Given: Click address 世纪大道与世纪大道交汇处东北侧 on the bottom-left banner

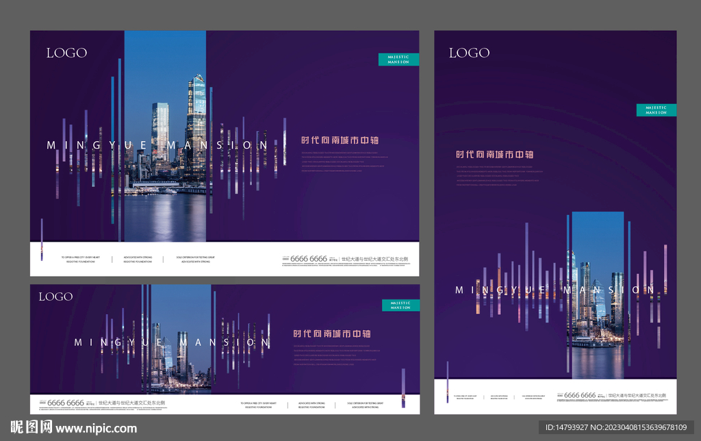Looking at the screenshot, I should (131, 403).
